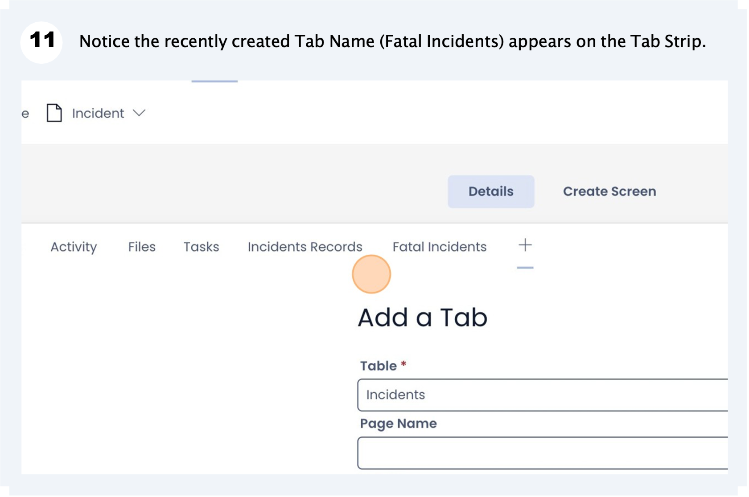This screenshot has width=749, height=497.
Task: Click the Page Name field label
Action: (x=399, y=424)
